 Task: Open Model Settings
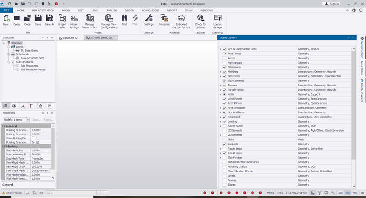click(74, 21)
